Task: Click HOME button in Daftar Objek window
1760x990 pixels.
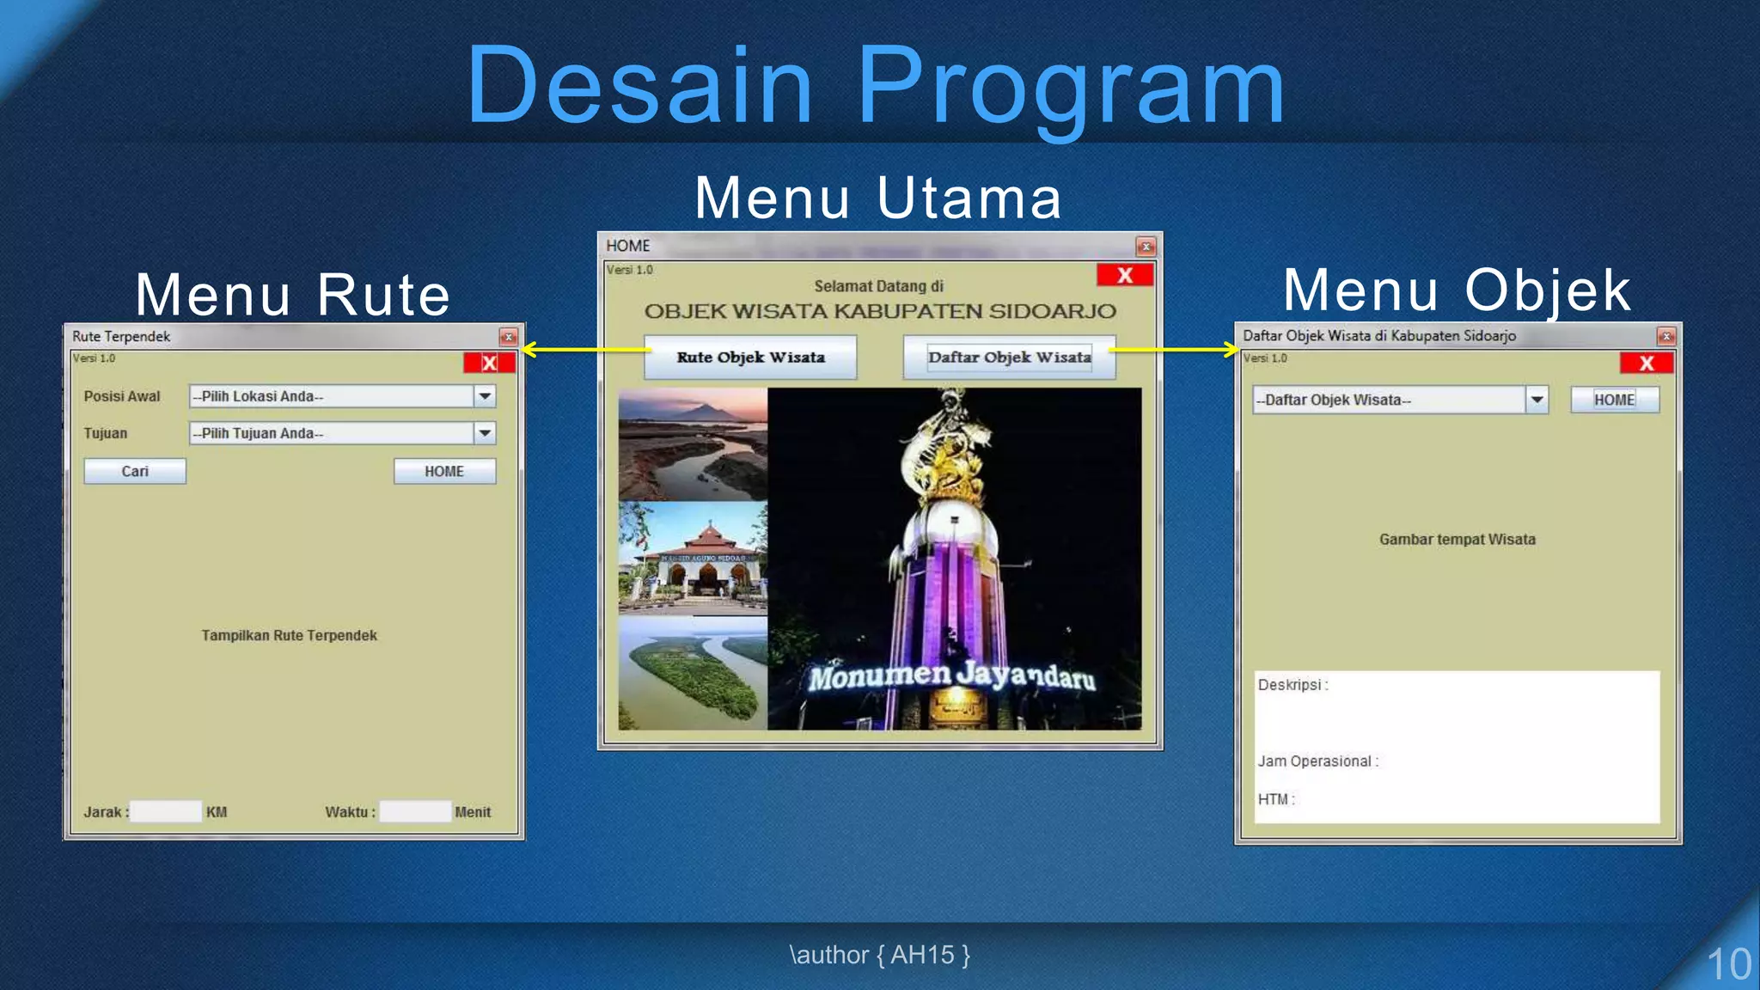Action: (1614, 400)
